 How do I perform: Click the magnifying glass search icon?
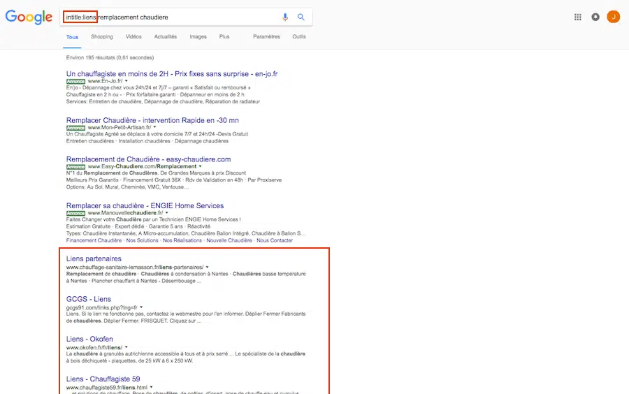click(x=301, y=17)
